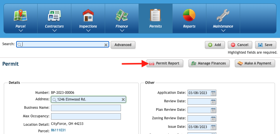Open Manage Finances
This screenshot has height=134, width=280.
pos(209,63)
